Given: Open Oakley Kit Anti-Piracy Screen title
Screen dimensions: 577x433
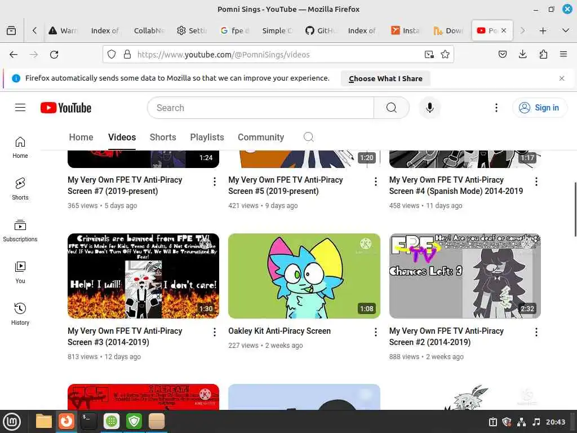Looking at the screenshot, I should tap(279, 331).
